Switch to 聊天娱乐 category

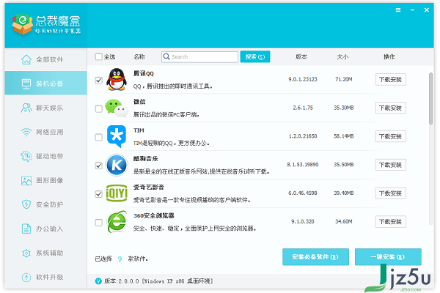pyautogui.click(x=45, y=108)
